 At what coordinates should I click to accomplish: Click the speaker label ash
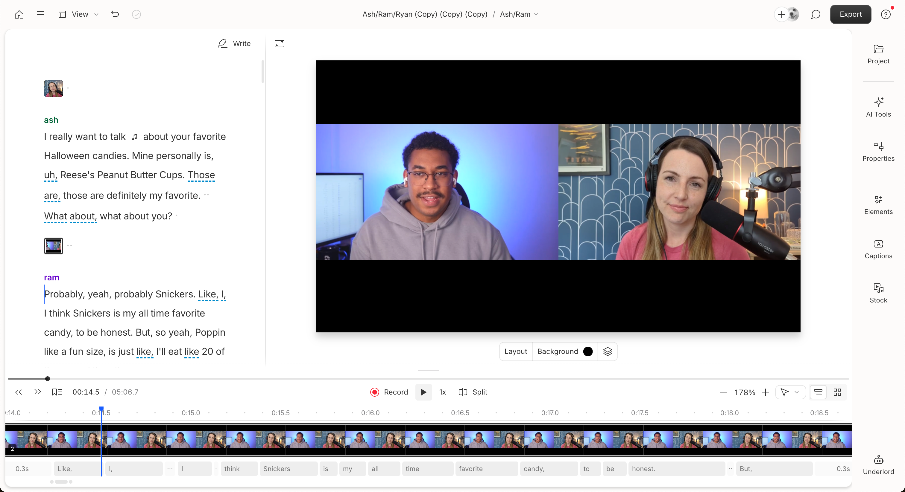click(51, 120)
